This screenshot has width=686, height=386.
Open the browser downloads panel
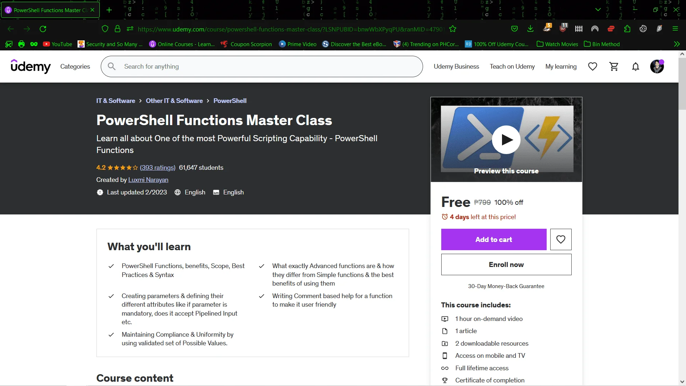(x=531, y=29)
